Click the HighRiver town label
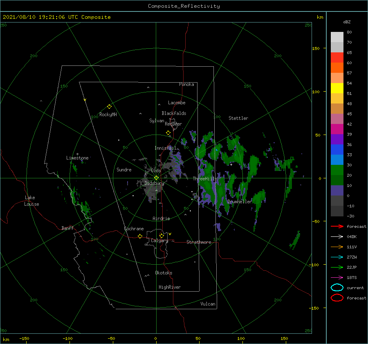Image resolution: width=368 pixels, height=344 pixels. (170, 287)
